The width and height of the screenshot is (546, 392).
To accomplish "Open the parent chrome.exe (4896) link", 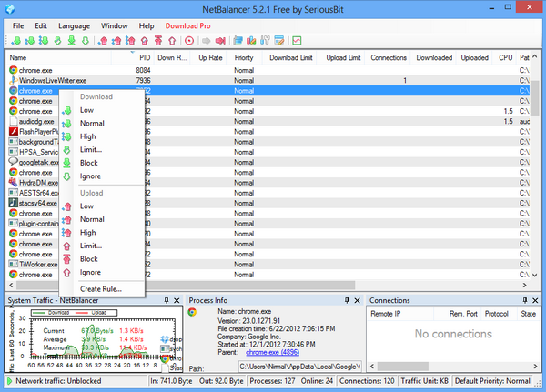I will 272,352.
